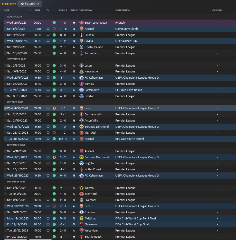This screenshot has width=236, height=240.
Task: Click the Portsmouth club badge
Action: (81, 90)
